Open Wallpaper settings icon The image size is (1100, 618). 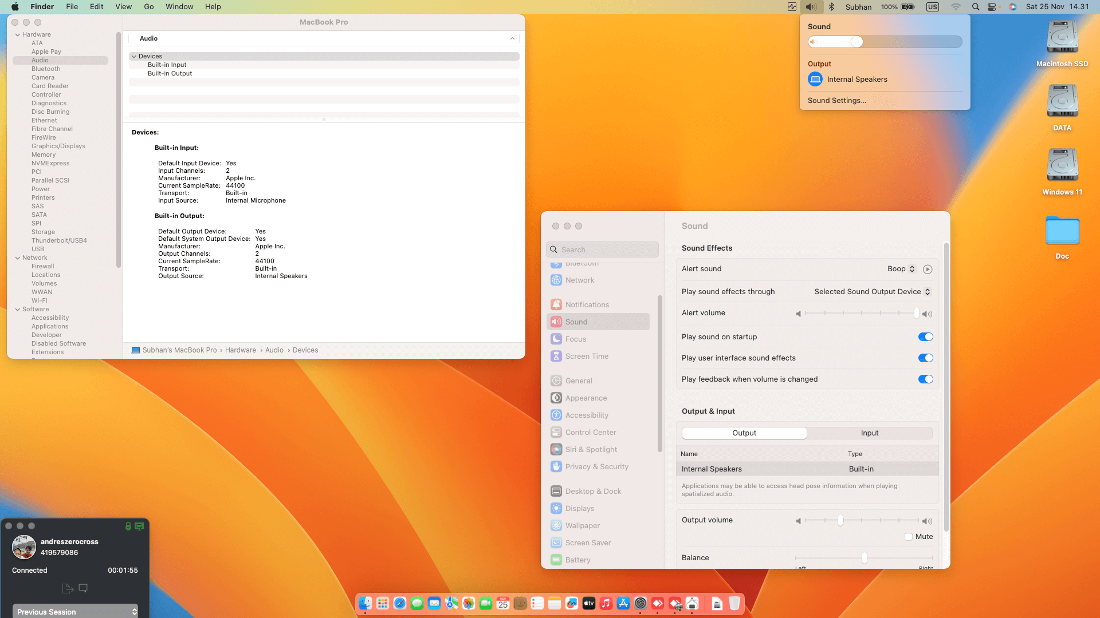(x=556, y=525)
